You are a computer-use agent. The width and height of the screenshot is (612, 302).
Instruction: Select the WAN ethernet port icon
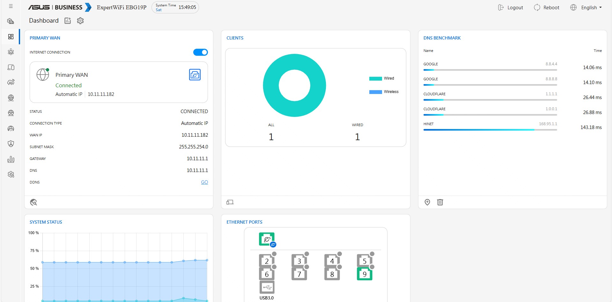pos(267,239)
